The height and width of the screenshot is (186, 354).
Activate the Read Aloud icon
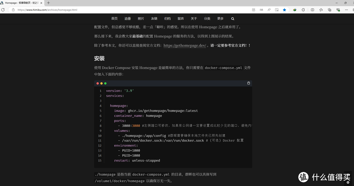pyautogui.click(x=269, y=10)
